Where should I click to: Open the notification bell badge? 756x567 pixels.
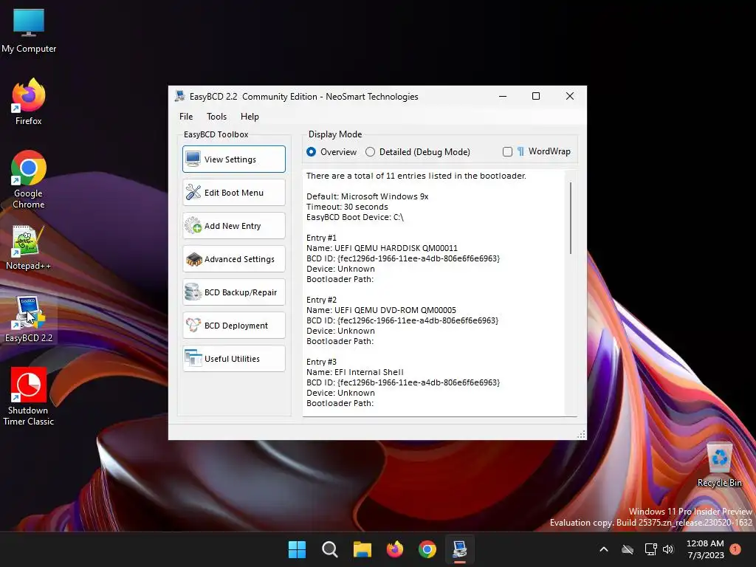(x=735, y=549)
